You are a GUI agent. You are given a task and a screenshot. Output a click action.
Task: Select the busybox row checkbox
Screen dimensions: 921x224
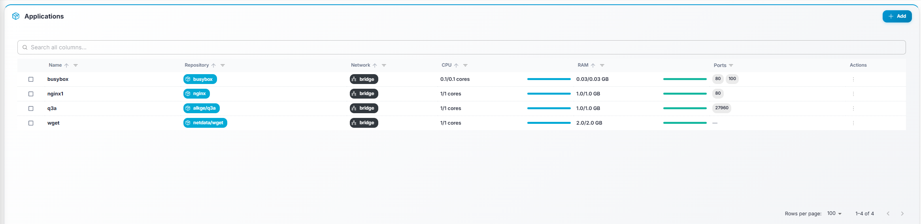coord(31,79)
